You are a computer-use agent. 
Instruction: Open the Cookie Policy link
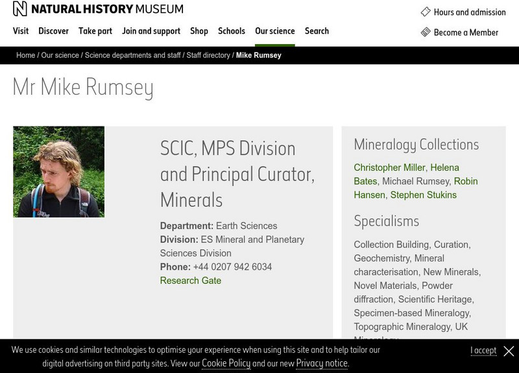pos(226,363)
